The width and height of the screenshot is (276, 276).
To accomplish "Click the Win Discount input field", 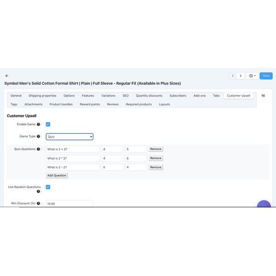I will coord(69,203).
